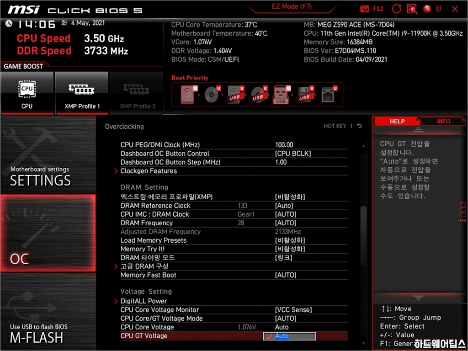Click the circular refresh icon in the top bar
Image resolution: width=468 pixels, height=351 pixels.
[396, 9]
